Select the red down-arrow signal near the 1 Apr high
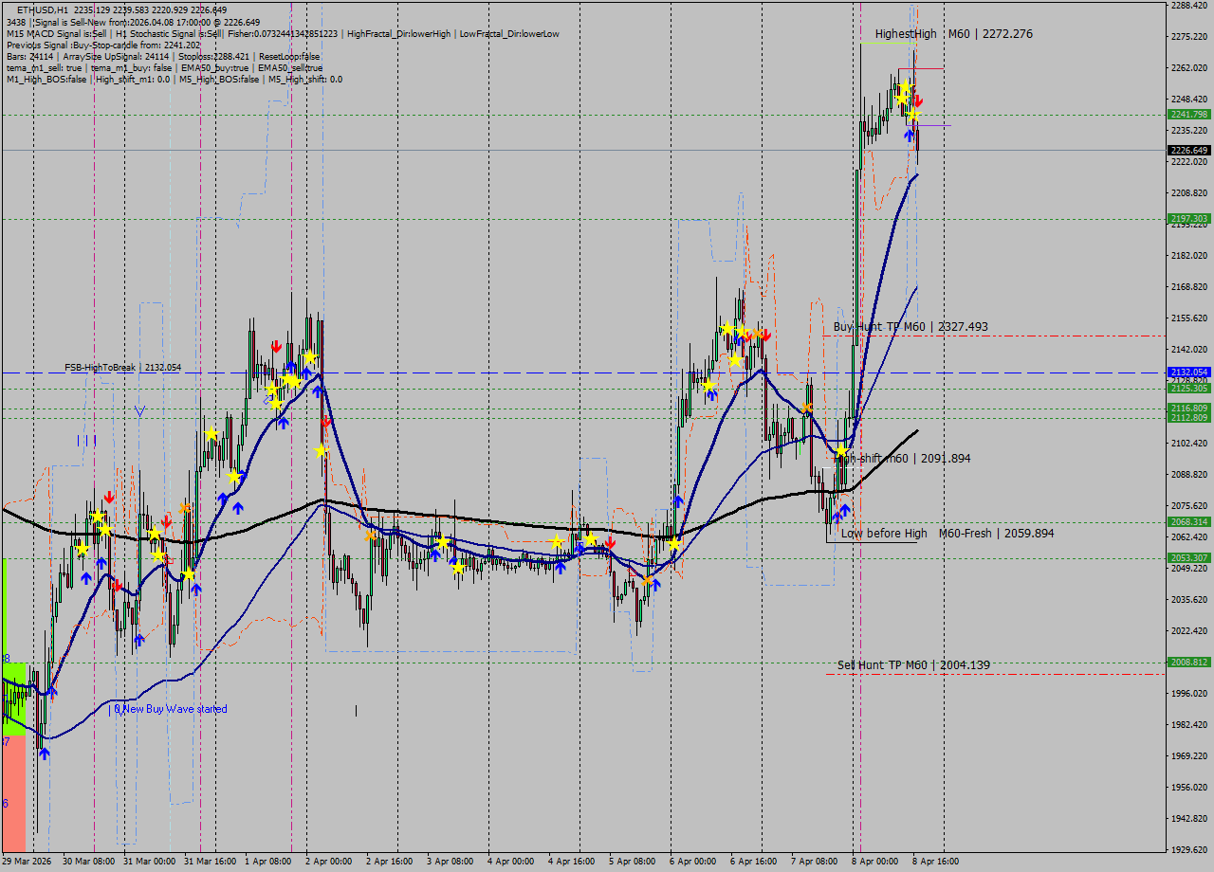This screenshot has width=1214, height=872. click(x=276, y=347)
